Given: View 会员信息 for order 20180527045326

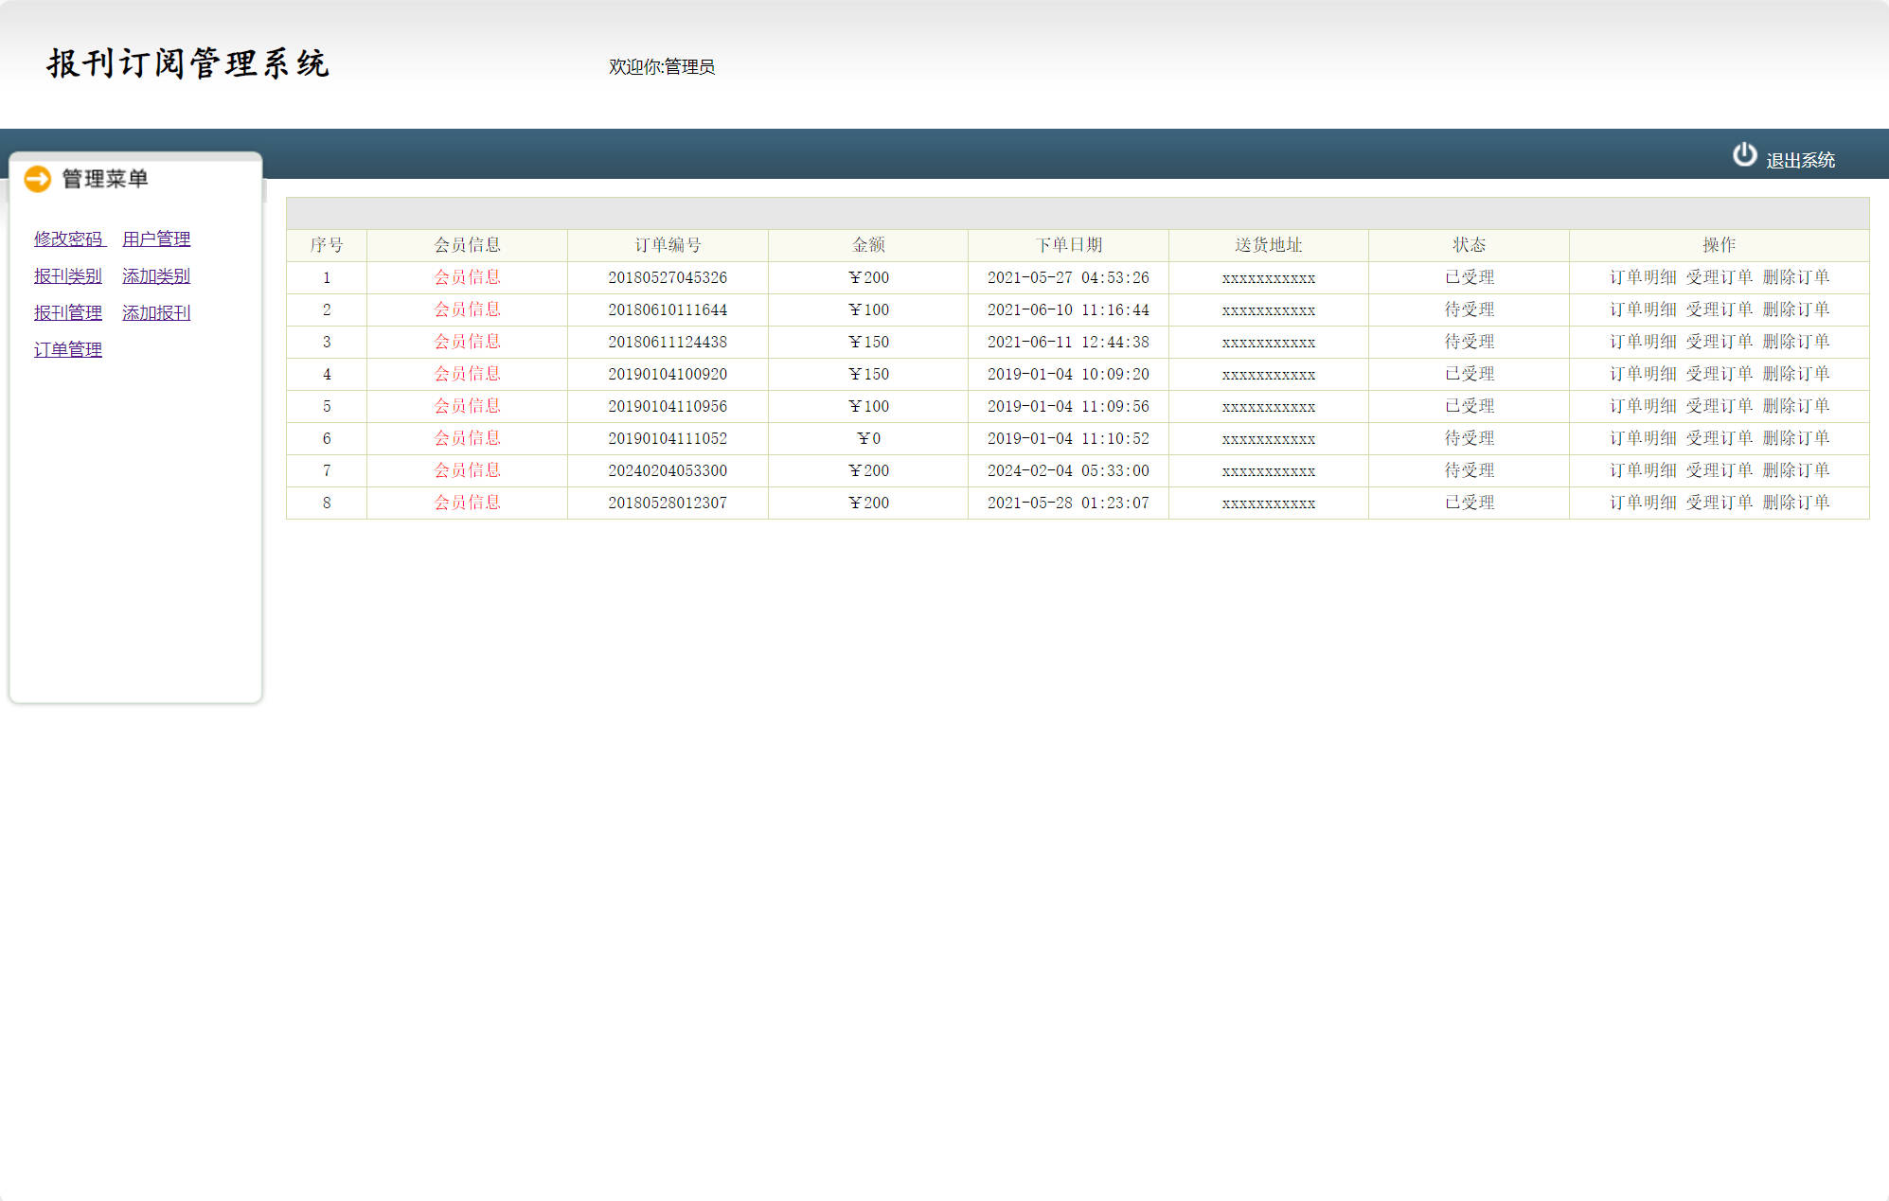Looking at the screenshot, I should pyautogui.click(x=467, y=277).
